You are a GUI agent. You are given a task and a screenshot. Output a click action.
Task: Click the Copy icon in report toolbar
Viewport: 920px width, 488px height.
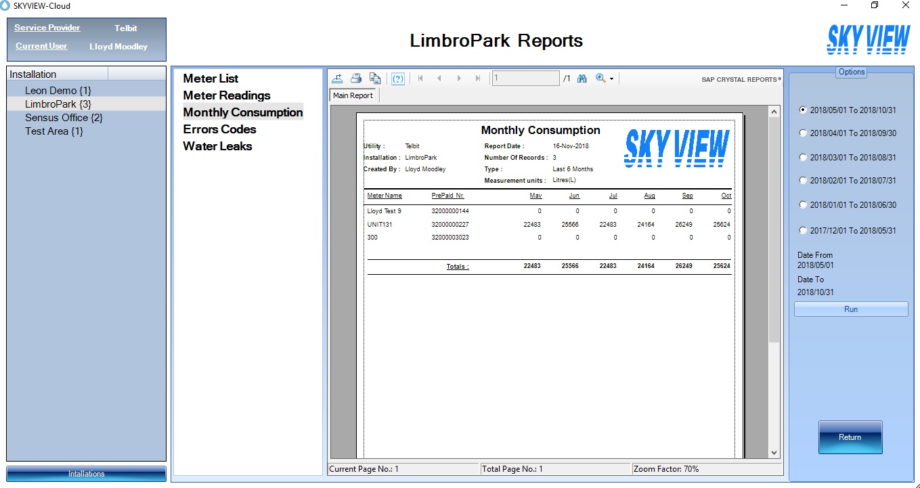(375, 79)
